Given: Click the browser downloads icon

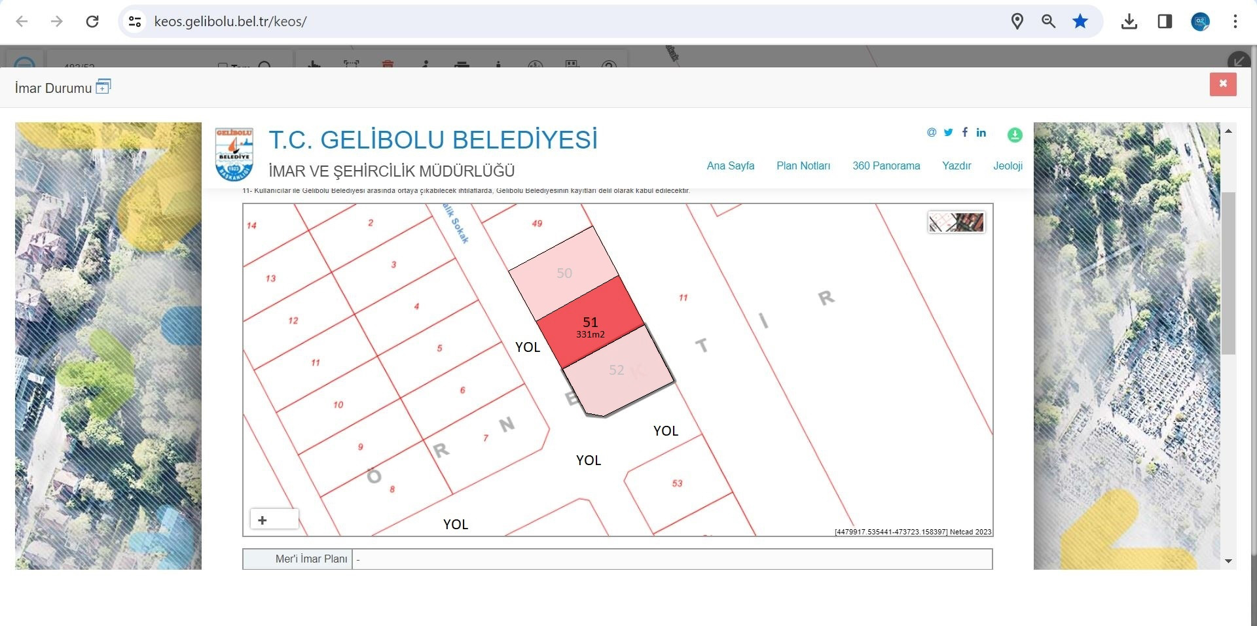Looking at the screenshot, I should point(1129,22).
